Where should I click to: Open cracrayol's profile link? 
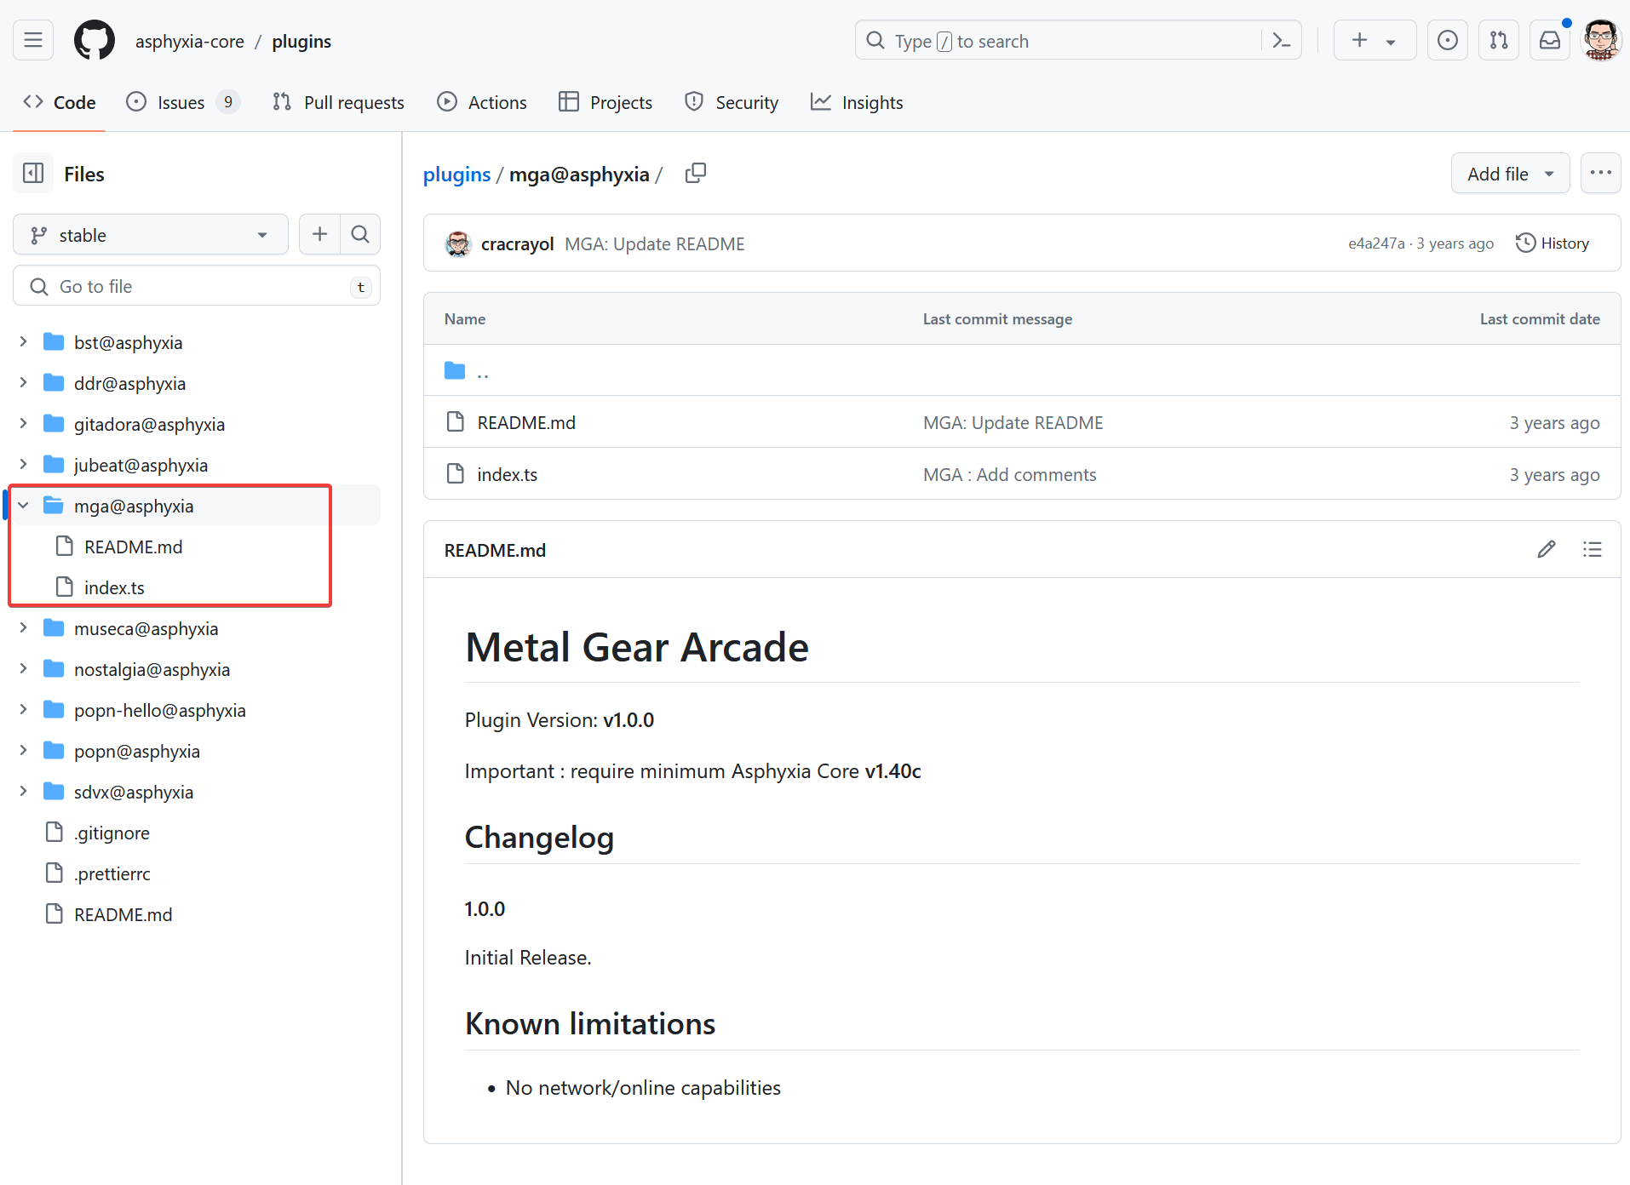click(517, 244)
